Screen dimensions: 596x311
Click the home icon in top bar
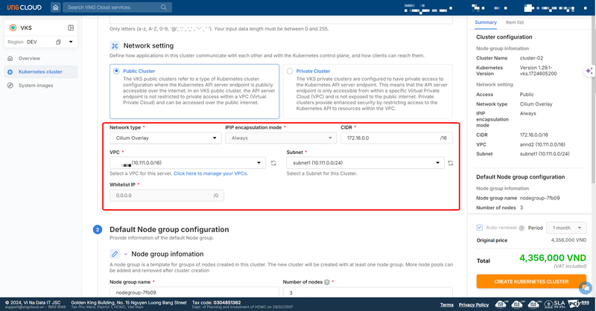click(x=56, y=7)
